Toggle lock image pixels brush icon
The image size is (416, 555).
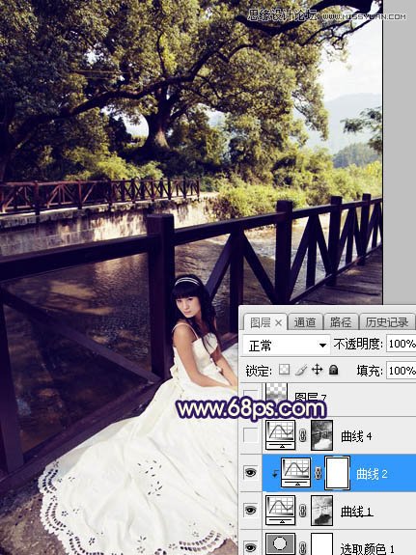click(301, 371)
